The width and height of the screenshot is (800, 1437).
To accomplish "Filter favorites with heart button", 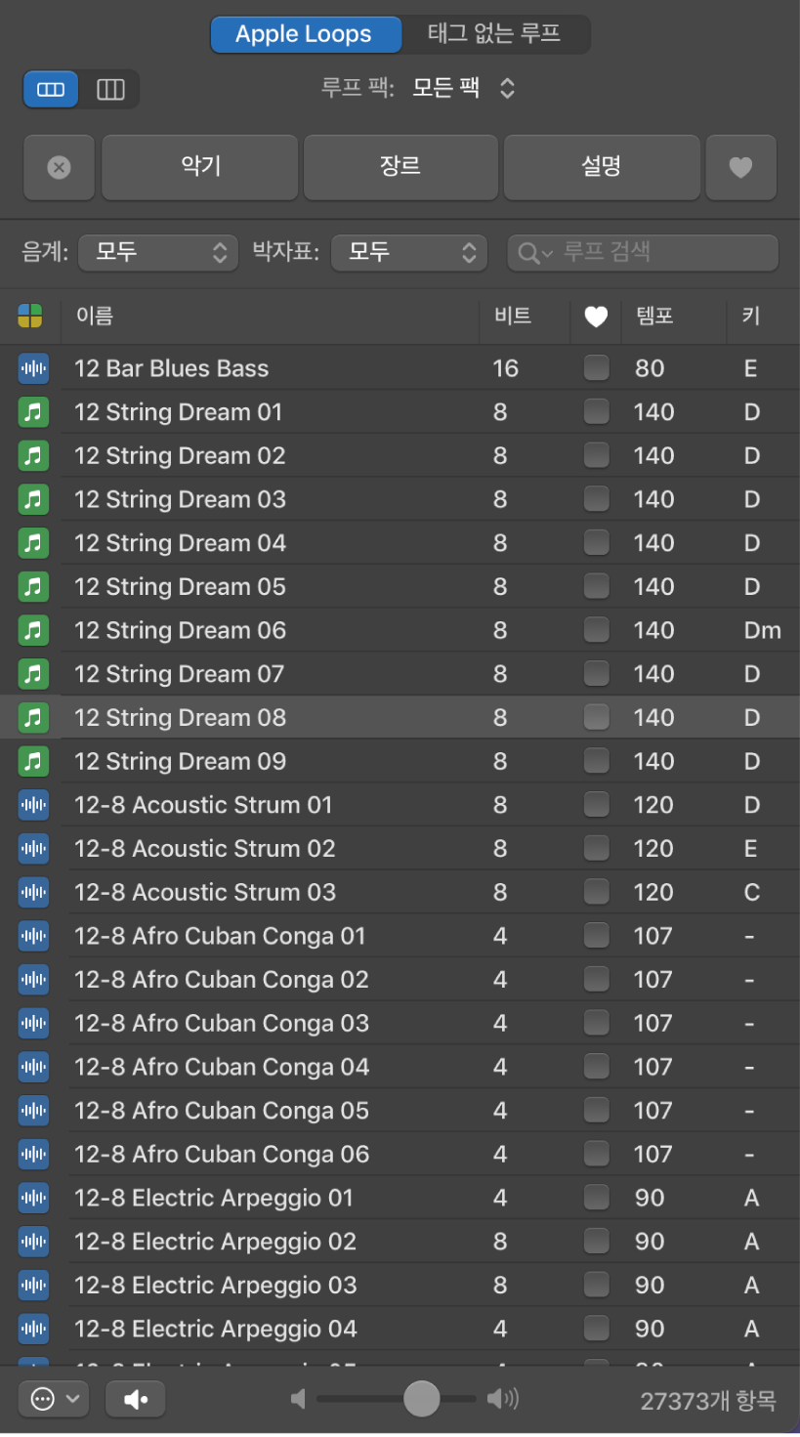I will (x=741, y=168).
